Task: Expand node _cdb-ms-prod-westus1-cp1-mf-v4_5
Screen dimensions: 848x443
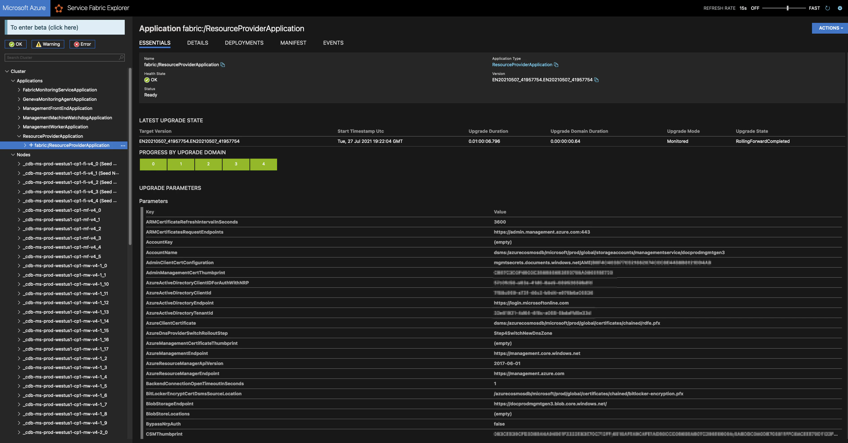Action: pos(19,256)
